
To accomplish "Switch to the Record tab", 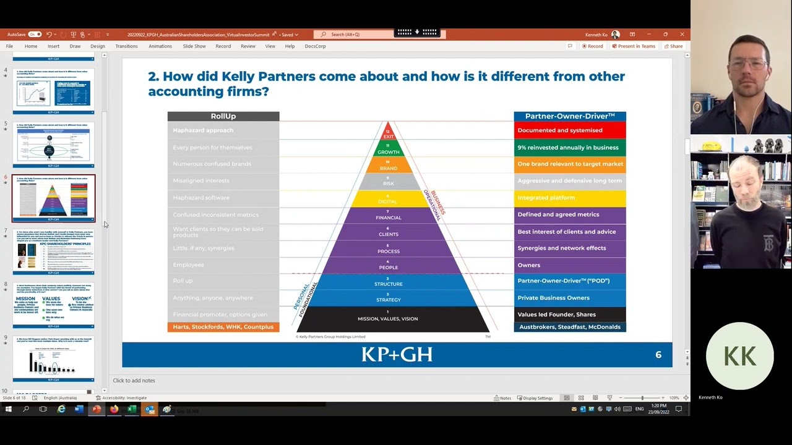I will tap(223, 46).
